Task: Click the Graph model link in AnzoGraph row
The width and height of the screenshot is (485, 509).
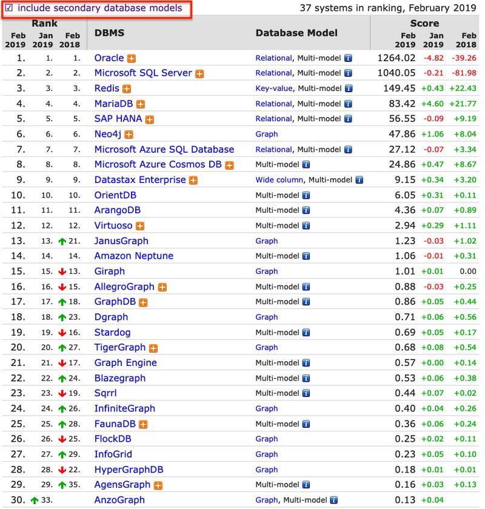Action: coord(267,501)
